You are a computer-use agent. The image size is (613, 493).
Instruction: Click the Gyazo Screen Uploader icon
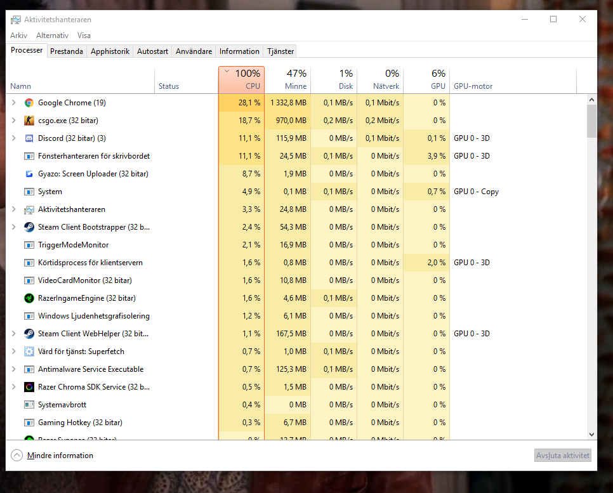pyautogui.click(x=29, y=174)
